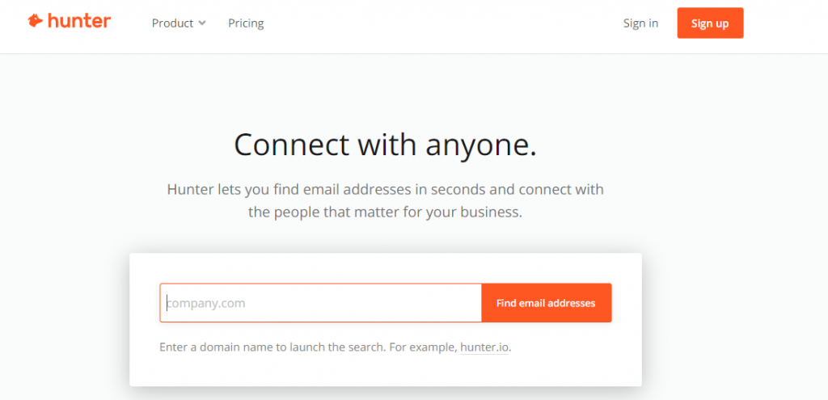Click the Sign in link
This screenshot has width=828, height=400.
tap(640, 23)
